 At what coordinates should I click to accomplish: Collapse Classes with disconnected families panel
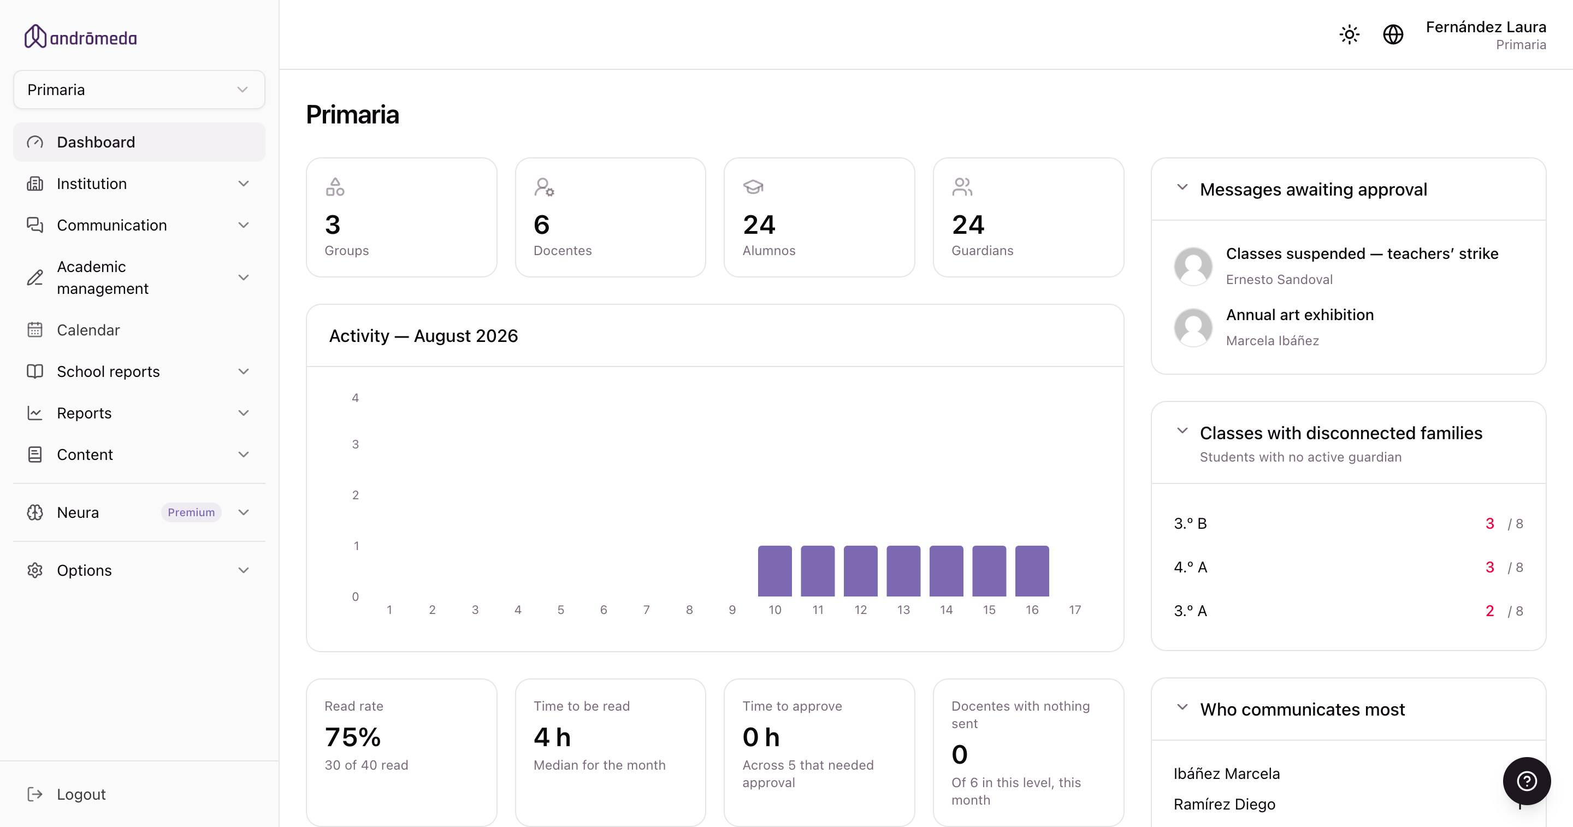point(1182,430)
